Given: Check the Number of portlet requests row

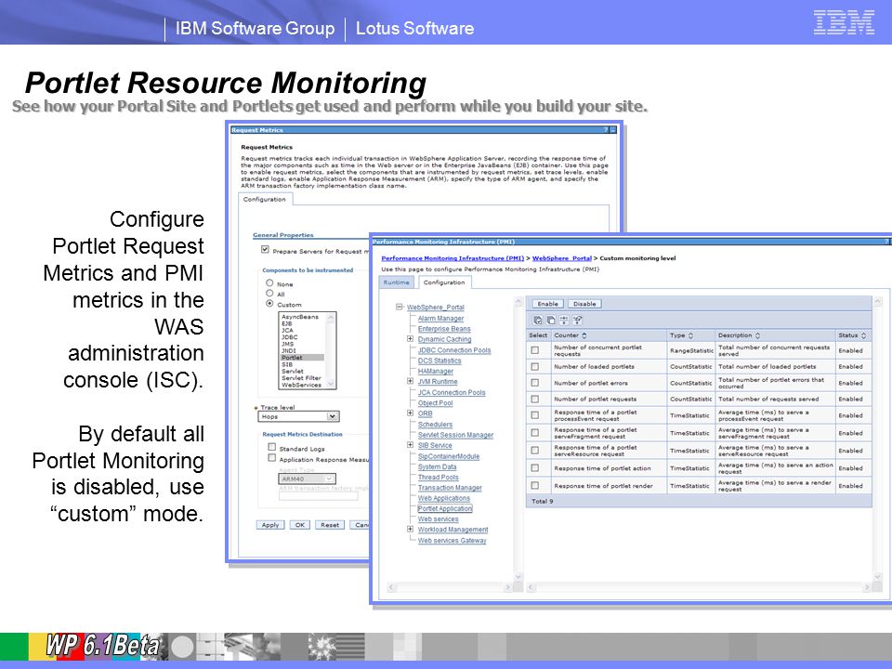Looking at the screenshot, I should [x=535, y=400].
